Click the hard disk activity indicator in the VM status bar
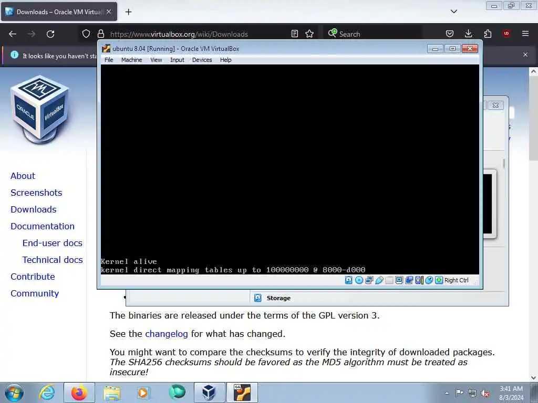538x403 pixels. 349,280
